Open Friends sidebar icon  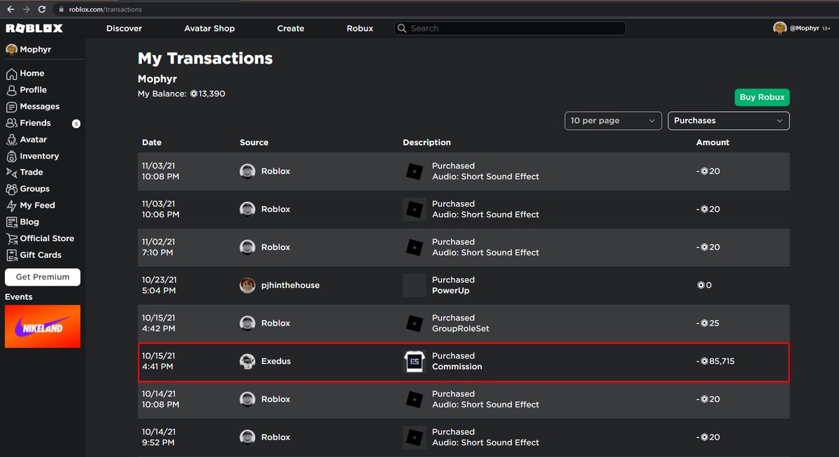point(11,123)
